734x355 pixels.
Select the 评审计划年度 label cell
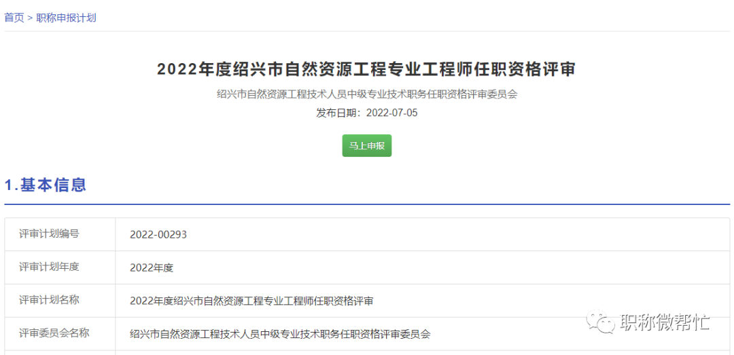(x=60, y=267)
